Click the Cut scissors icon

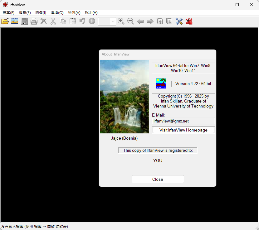pyautogui.click(x=53, y=21)
